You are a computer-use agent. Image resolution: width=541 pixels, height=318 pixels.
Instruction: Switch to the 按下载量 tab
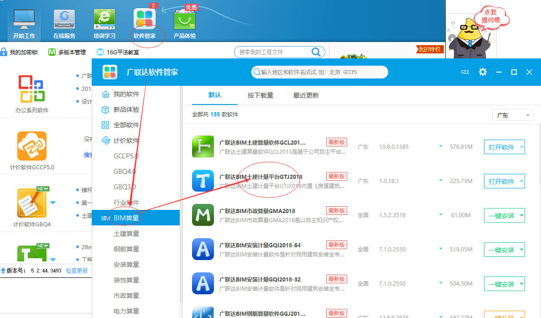(x=260, y=95)
